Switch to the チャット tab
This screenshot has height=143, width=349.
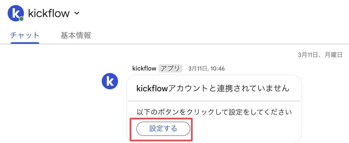click(x=25, y=35)
